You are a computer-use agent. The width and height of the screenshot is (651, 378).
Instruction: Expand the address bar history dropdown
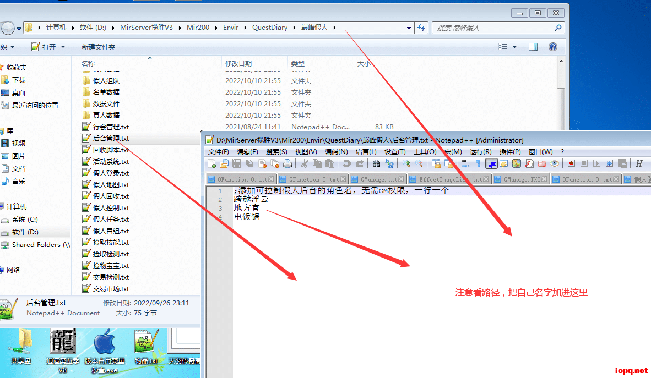coord(409,28)
